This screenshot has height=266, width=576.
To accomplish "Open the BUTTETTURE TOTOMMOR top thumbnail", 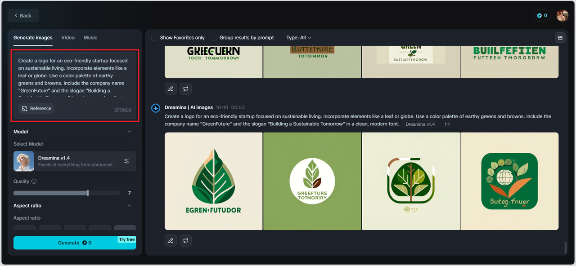I will point(312,62).
